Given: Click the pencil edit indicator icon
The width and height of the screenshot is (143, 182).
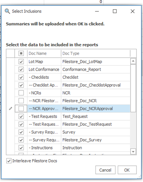Looking at the screenshot, I should 11,108.
